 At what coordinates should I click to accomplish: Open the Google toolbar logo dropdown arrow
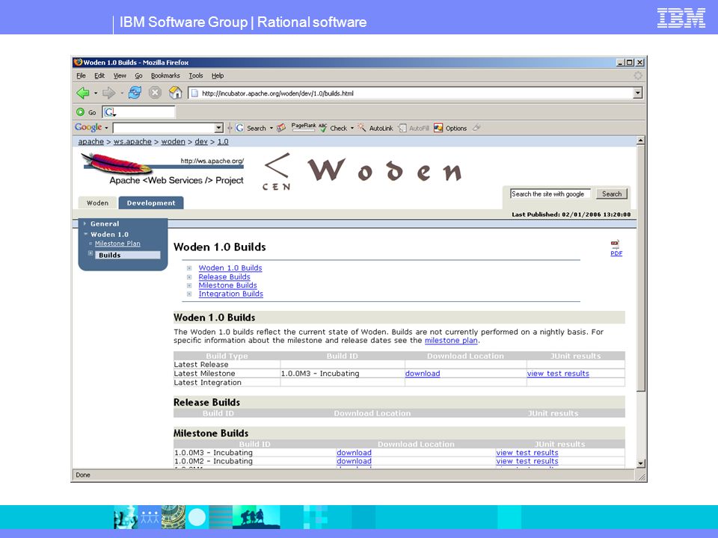[106, 128]
